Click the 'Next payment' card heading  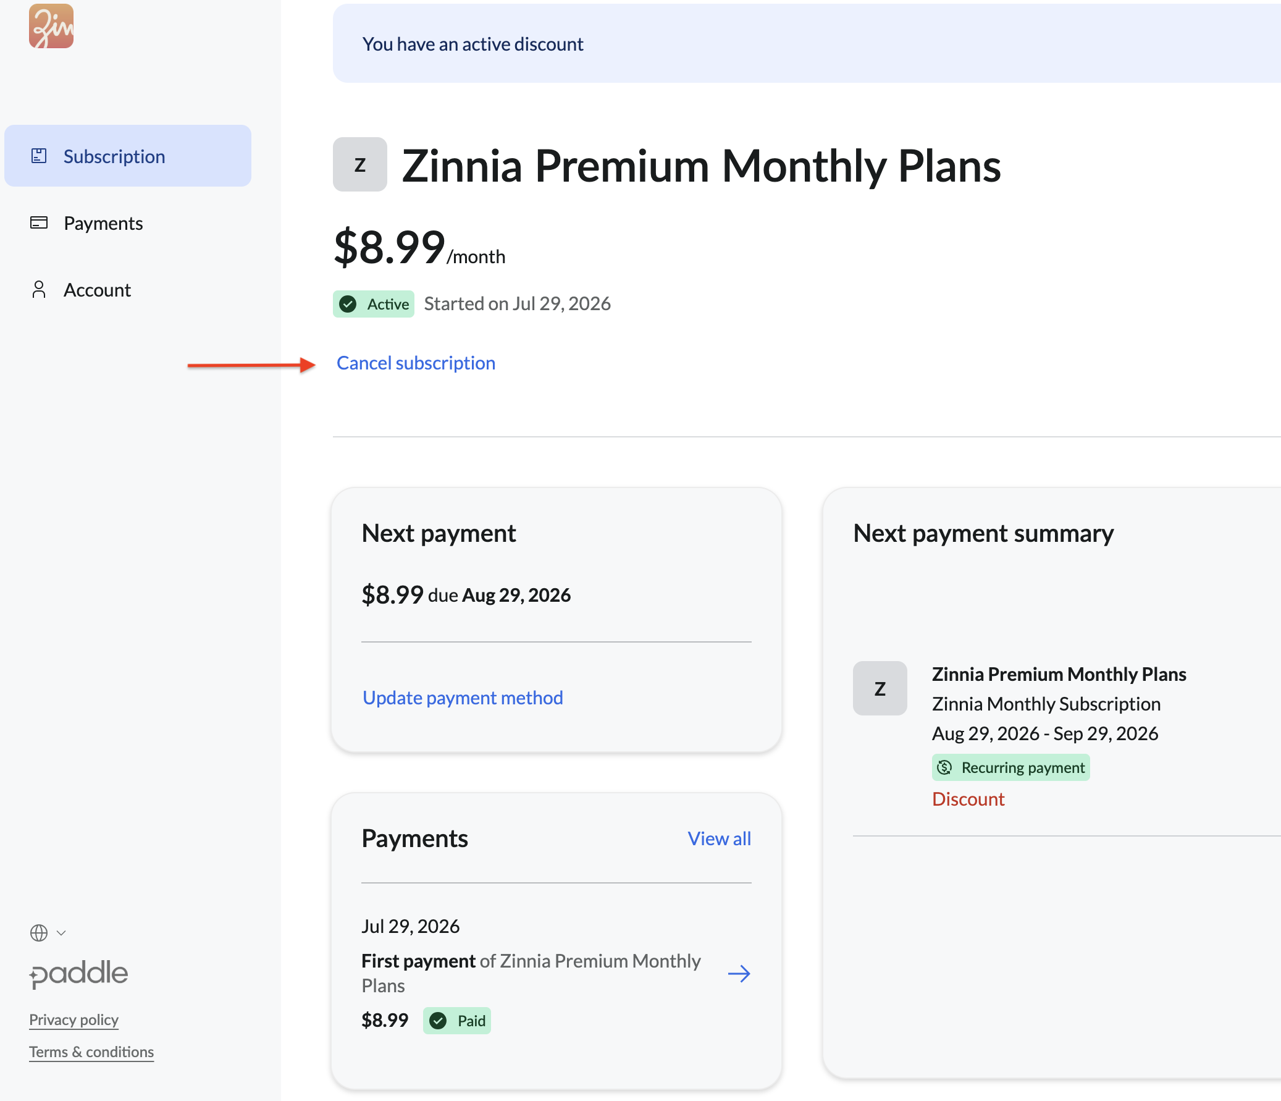point(439,533)
